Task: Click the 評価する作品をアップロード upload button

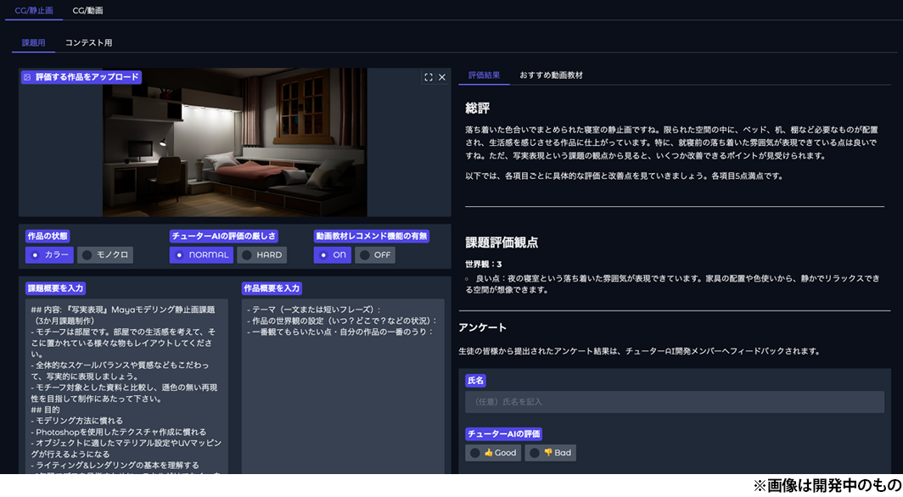Action: pos(81,77)
